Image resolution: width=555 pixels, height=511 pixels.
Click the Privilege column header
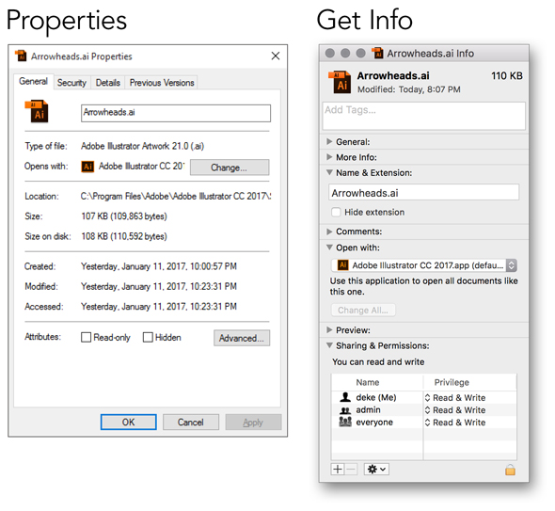click(452, 382)
